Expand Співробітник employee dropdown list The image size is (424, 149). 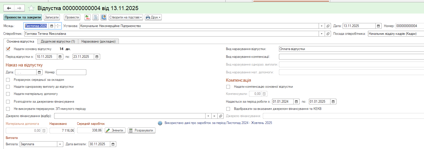coord(322,34)
